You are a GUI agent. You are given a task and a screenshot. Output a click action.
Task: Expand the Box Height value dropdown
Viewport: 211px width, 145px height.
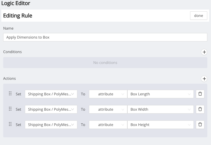pos(160,125)
